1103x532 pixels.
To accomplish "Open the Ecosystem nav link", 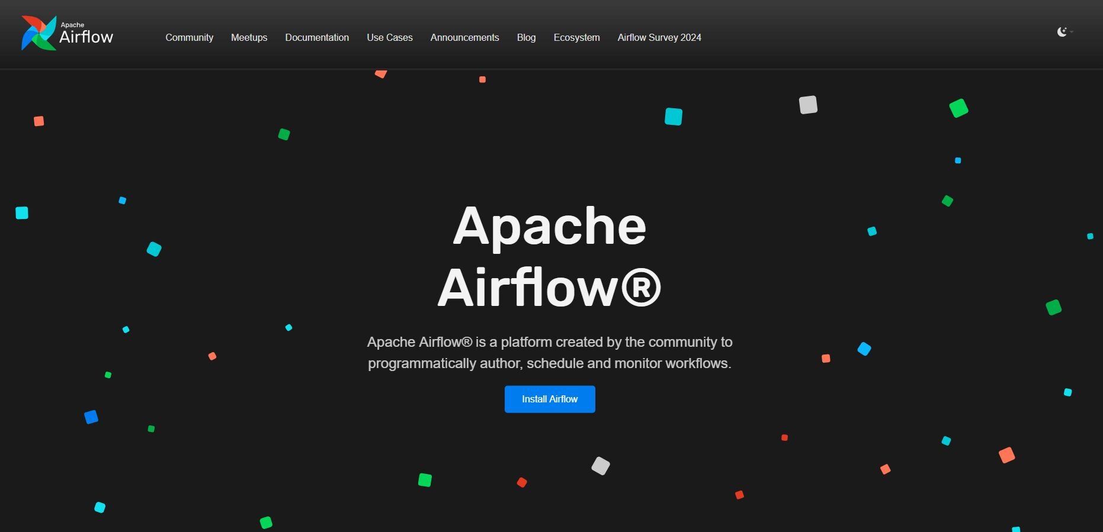I will (576, 37).
